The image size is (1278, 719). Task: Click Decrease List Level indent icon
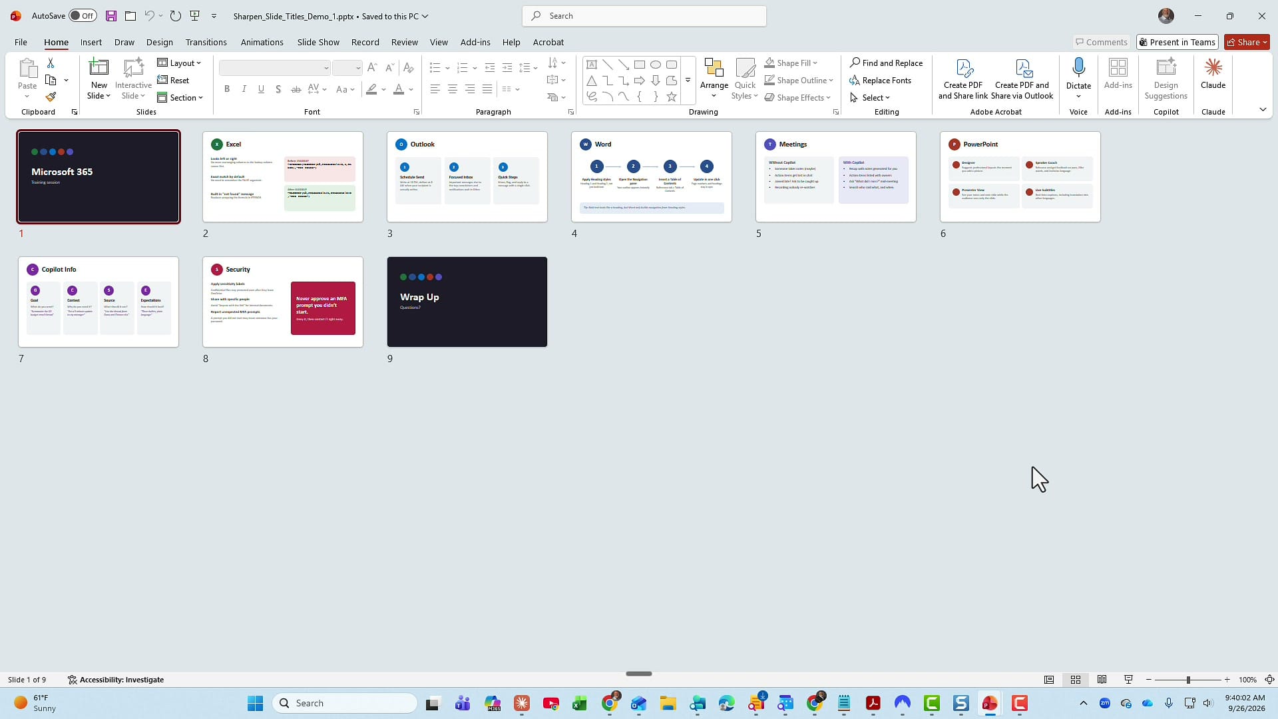(490, 68)
